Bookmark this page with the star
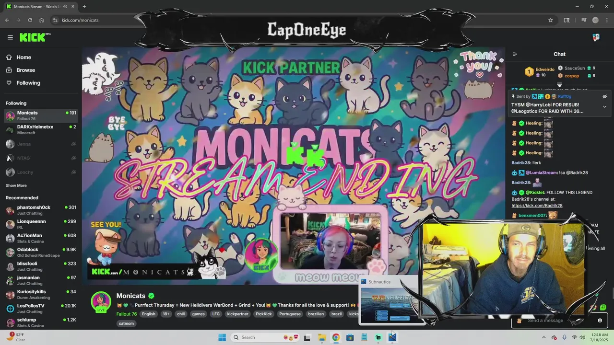This screenshot has height=345, width=614. [x=551, y=20]
